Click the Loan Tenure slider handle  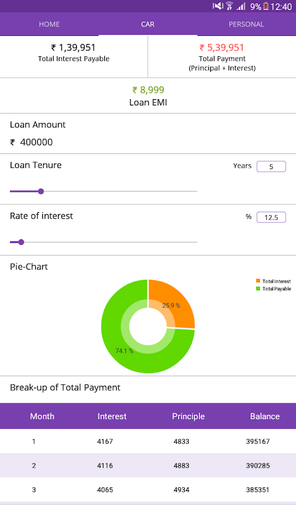tap(41, 191)
